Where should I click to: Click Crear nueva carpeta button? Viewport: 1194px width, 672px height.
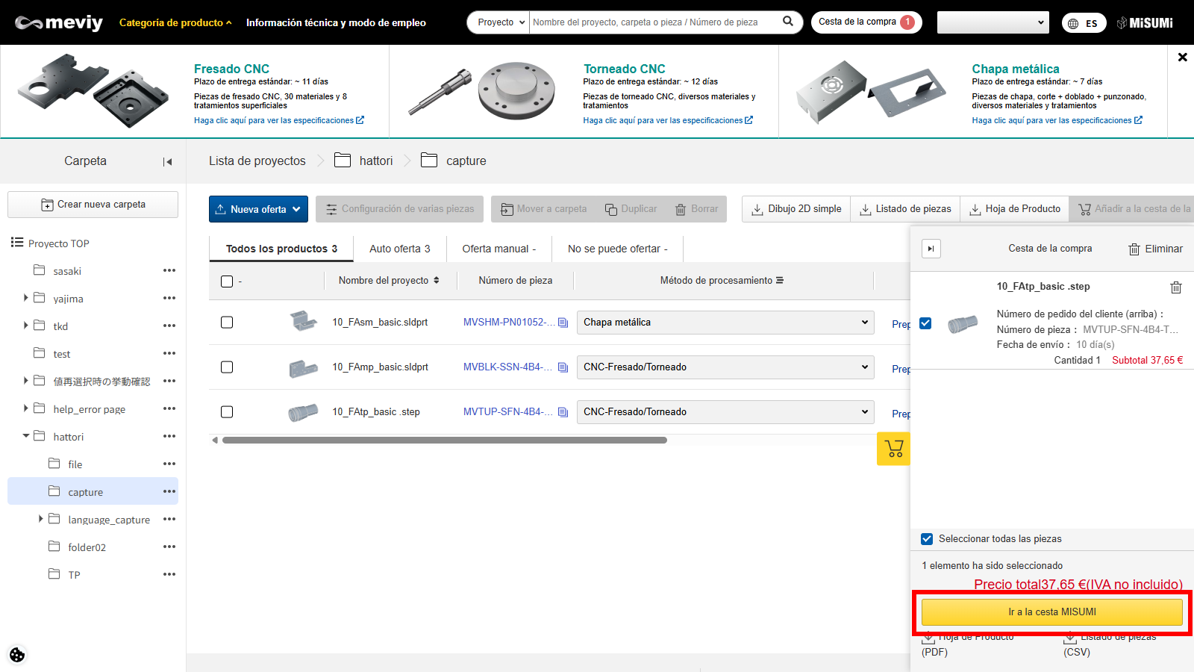point(93,205)
